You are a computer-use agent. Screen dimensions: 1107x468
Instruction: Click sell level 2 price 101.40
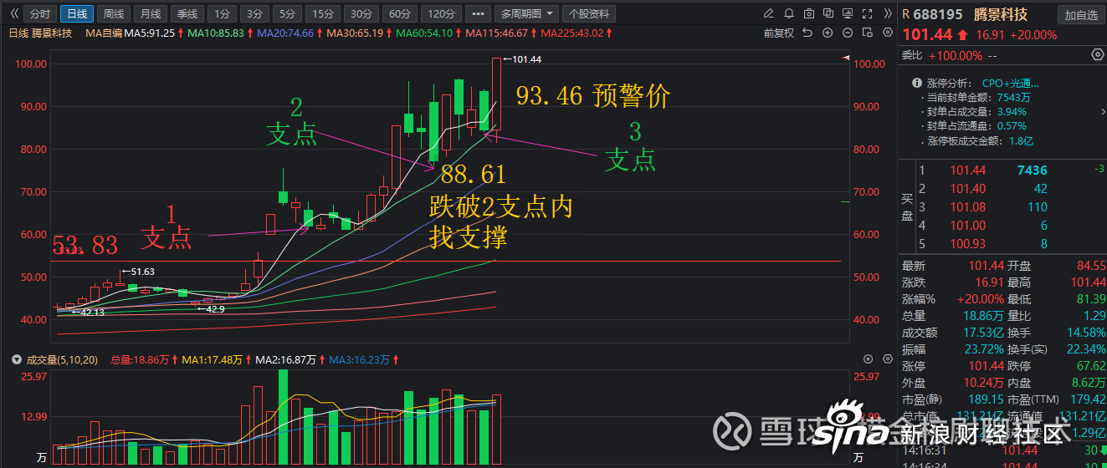point(968,189)
